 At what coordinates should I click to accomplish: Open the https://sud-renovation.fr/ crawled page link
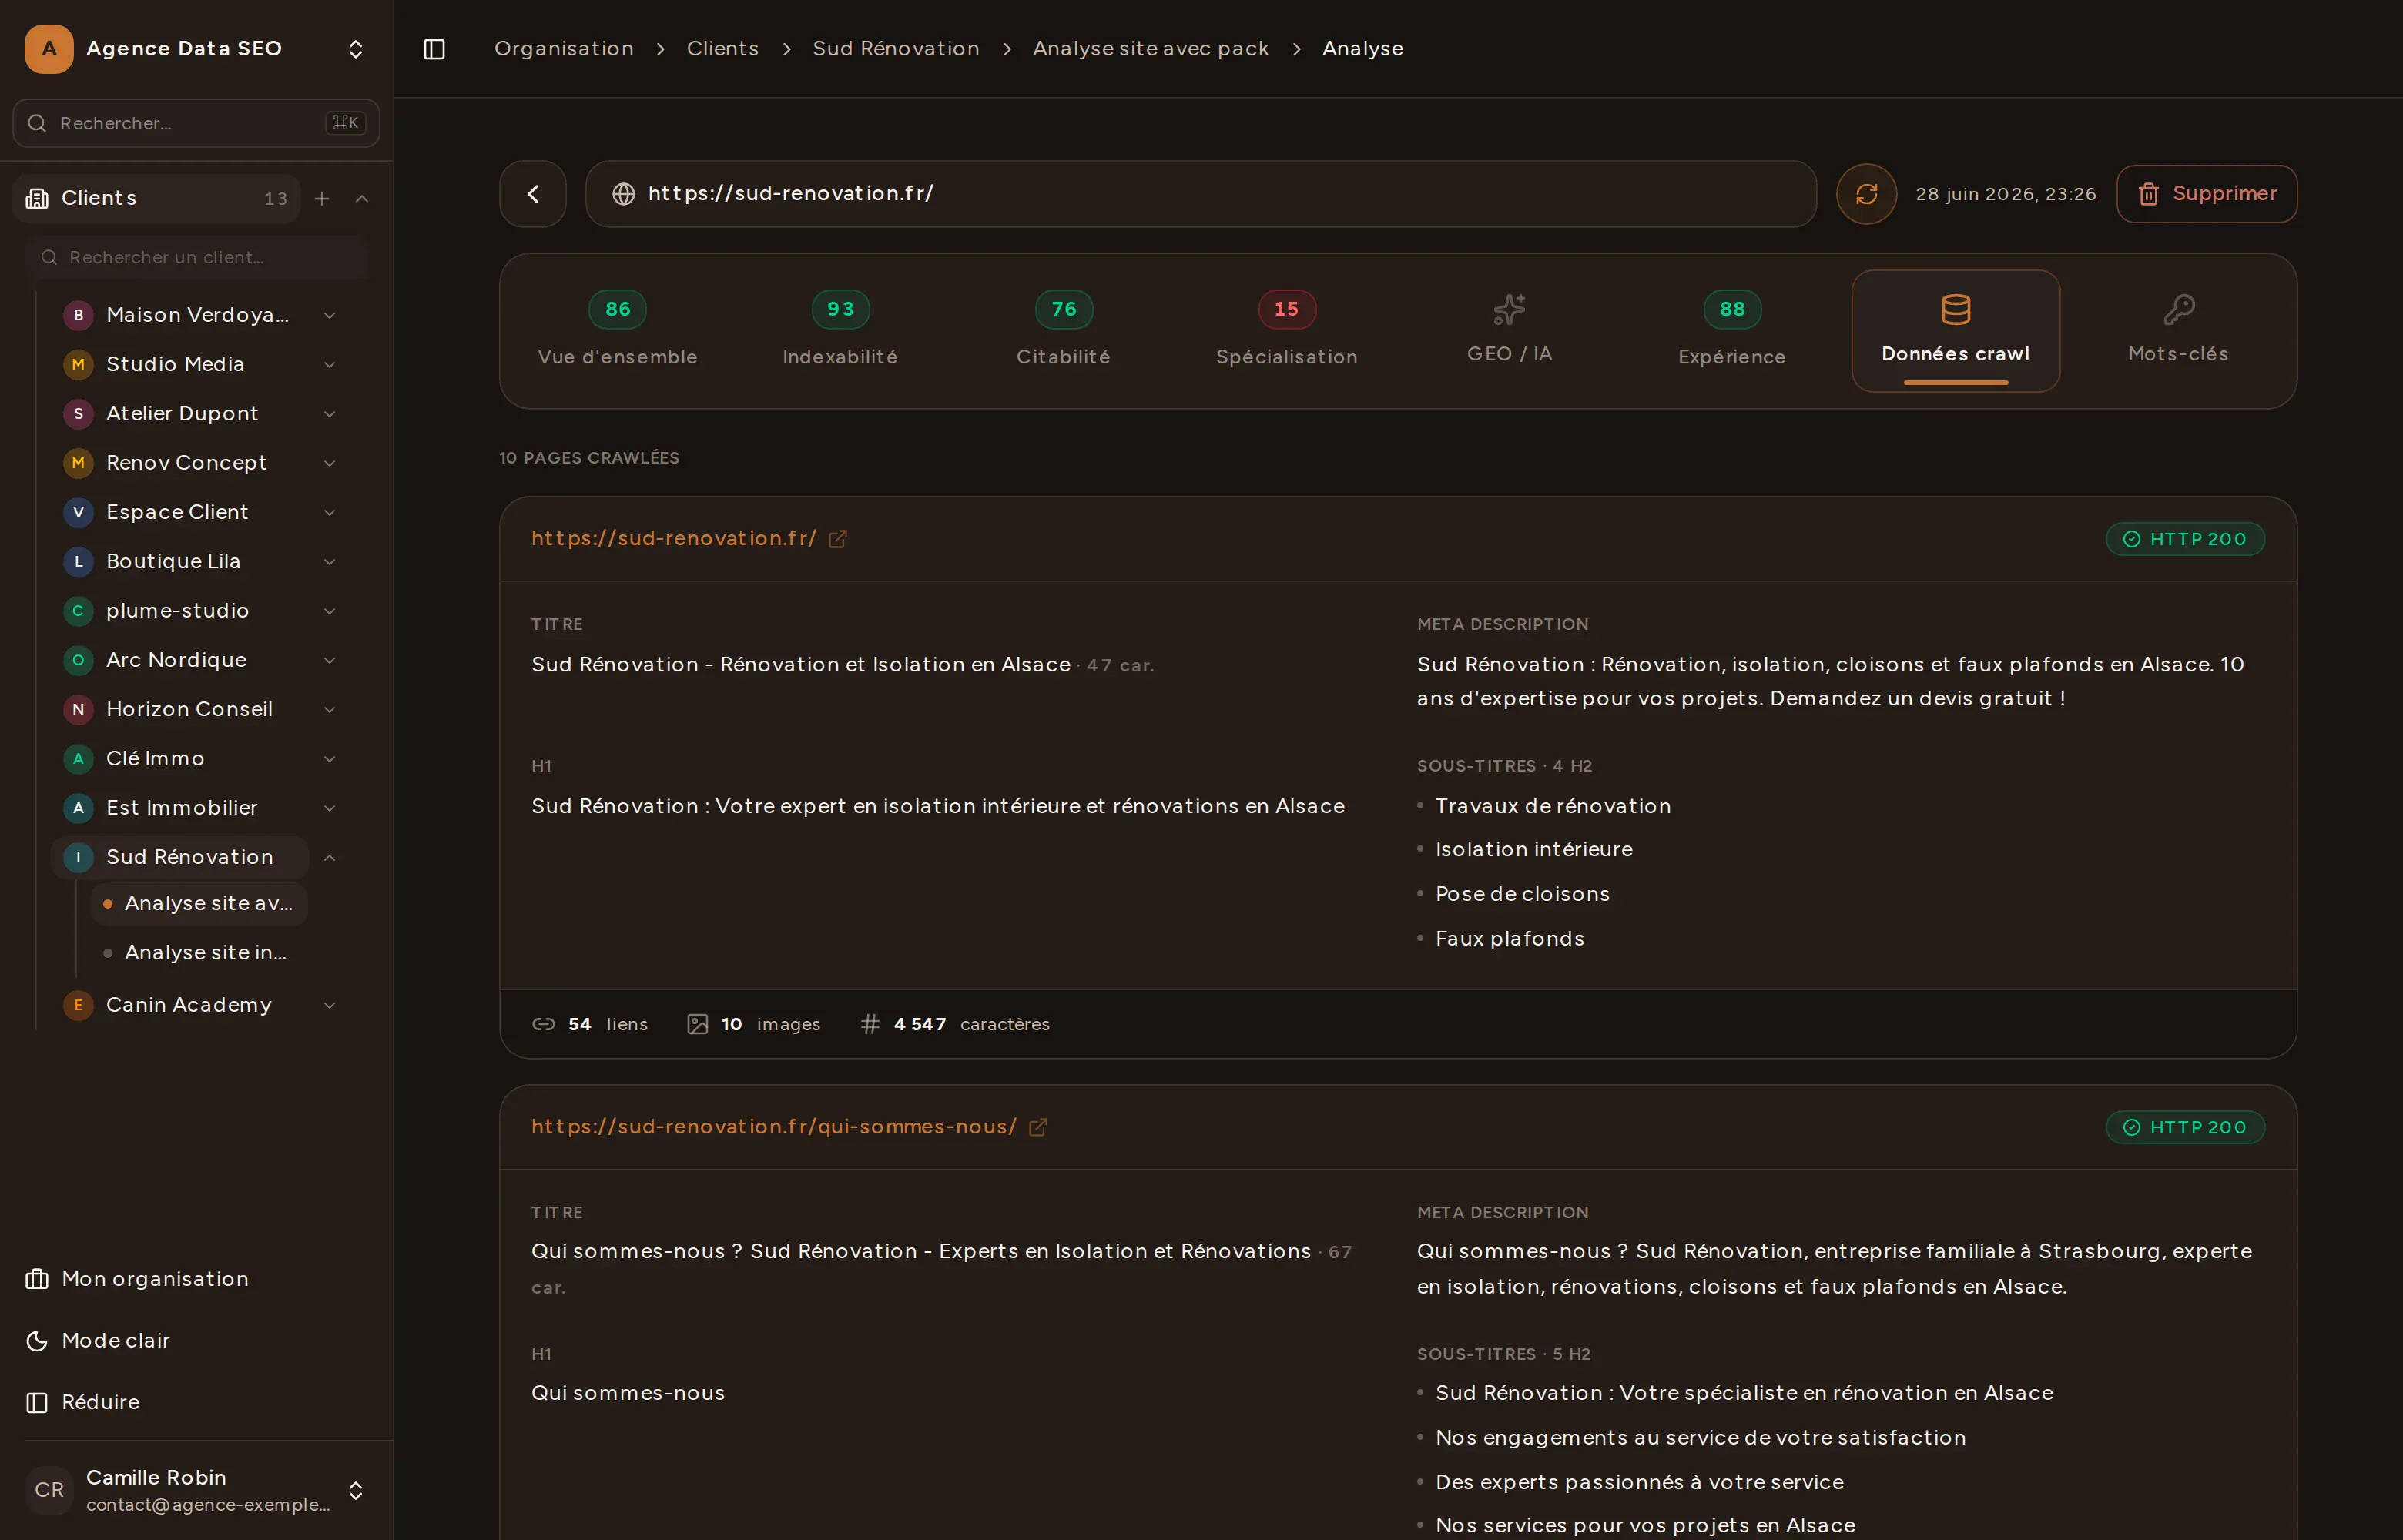tap(674, 539)
